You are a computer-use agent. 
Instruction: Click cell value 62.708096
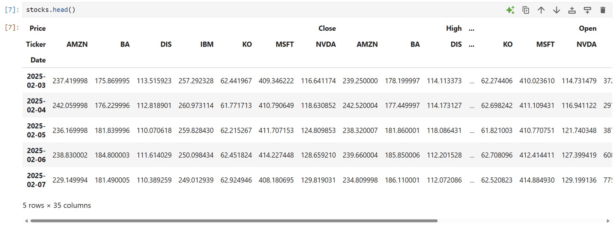[x=497, y=155]
